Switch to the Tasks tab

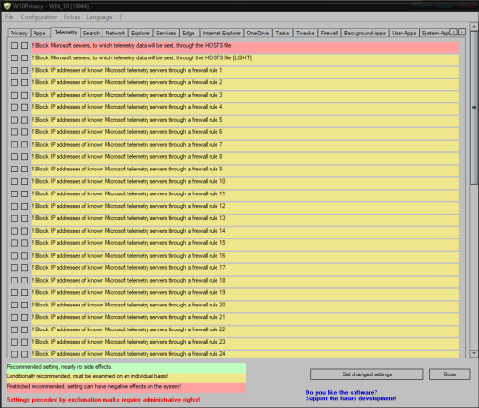(x=283, y=33)
